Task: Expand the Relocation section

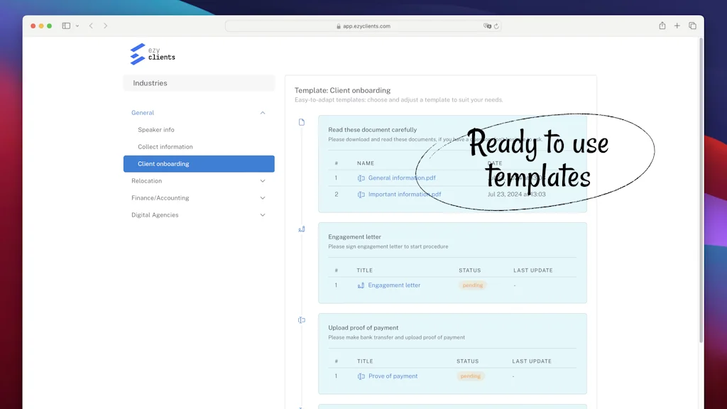Action: (263, 181)
